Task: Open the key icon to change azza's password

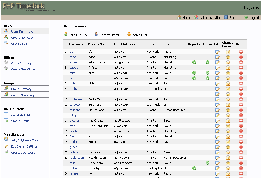Action: coord(228,73)
